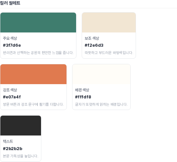Click the 컬러 팔레트 heading
The width and height of the screenshot is (177, 162).
[10, 3]
